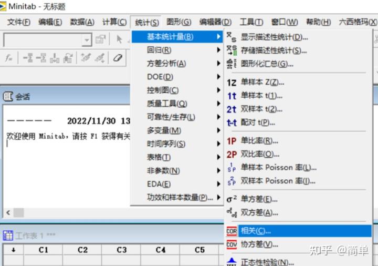Viewport: 378px width, 266px height.
Task: Choose 正态性检验(N) item
Action: point(298,262)
